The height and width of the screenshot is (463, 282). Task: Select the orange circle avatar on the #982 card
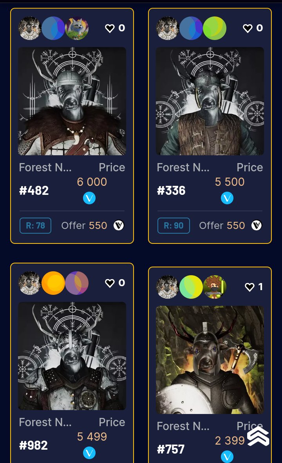53,283
